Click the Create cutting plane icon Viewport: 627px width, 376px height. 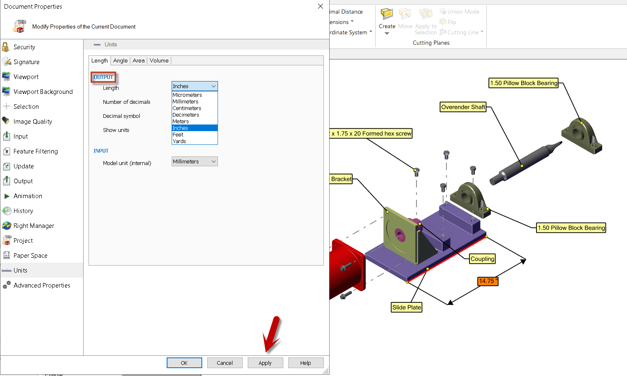click(387, 14)
